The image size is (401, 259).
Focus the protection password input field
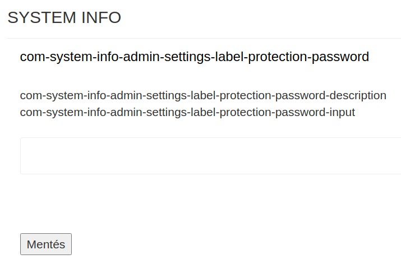(x=210, y=156)
